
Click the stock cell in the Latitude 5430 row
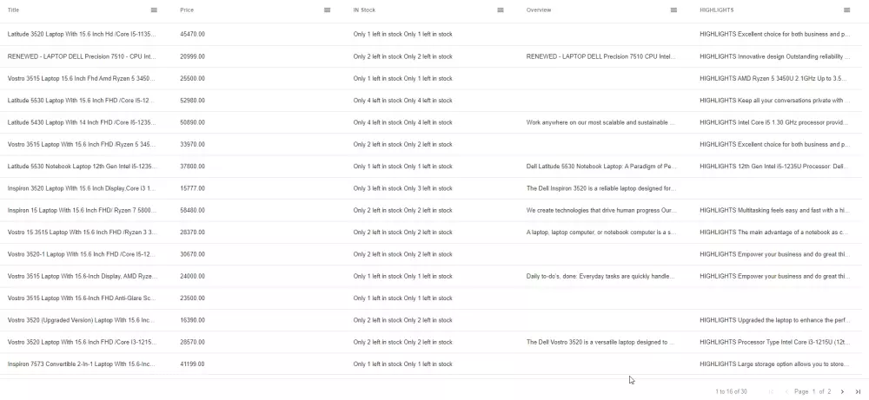[403, 122]
